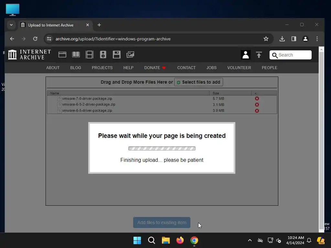Viewport: 331px width, 248px height.
Task: Open the taskbar clock and date
Action: (295, 240)
